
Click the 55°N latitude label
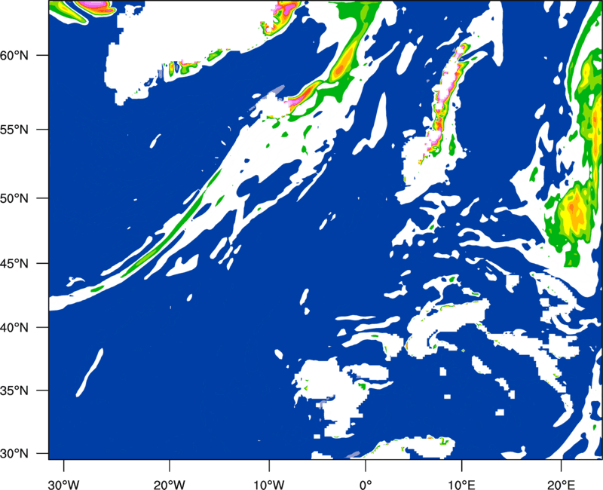pyautogui.click(x=23, y=129)
